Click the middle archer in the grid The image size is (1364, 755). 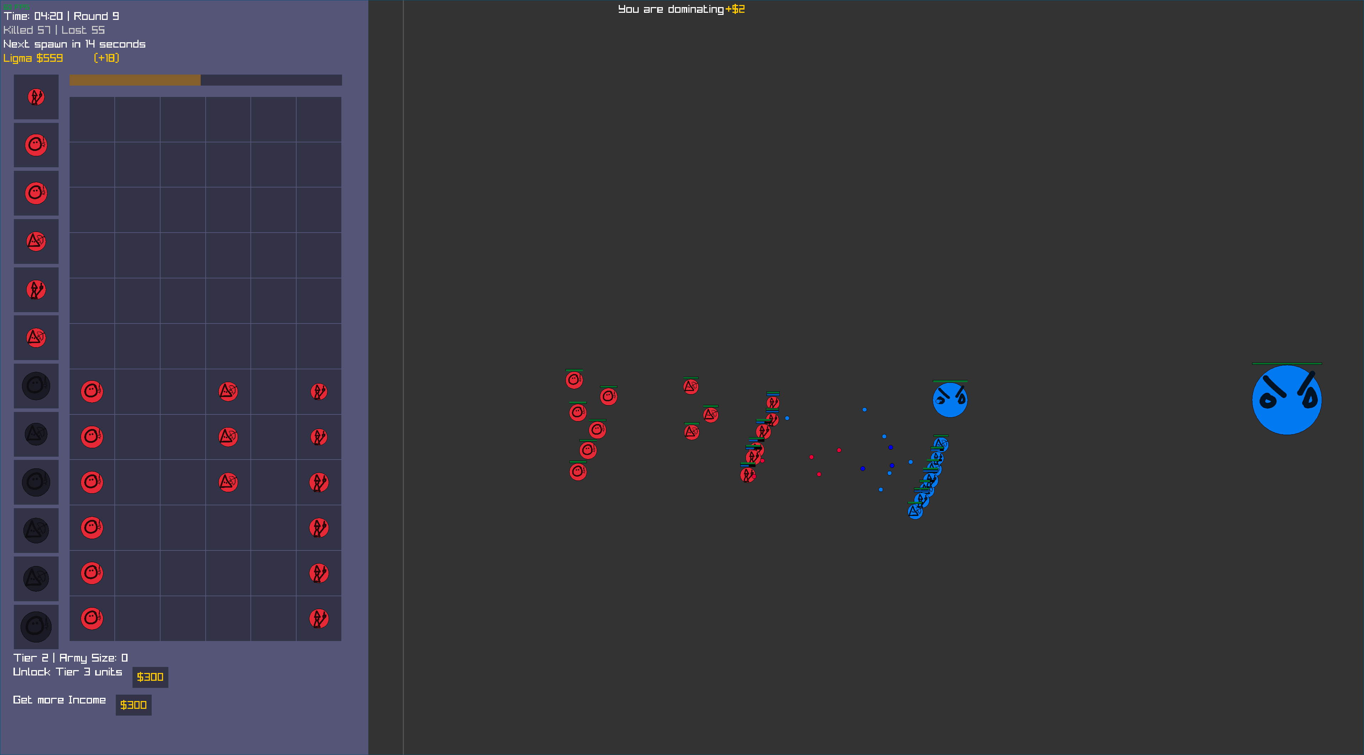click(x=228, y=437)
